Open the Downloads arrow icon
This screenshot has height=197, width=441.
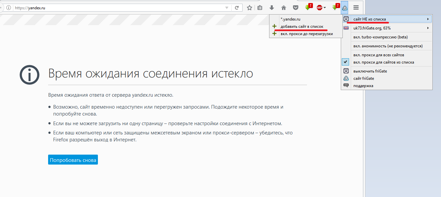[272, 8]
